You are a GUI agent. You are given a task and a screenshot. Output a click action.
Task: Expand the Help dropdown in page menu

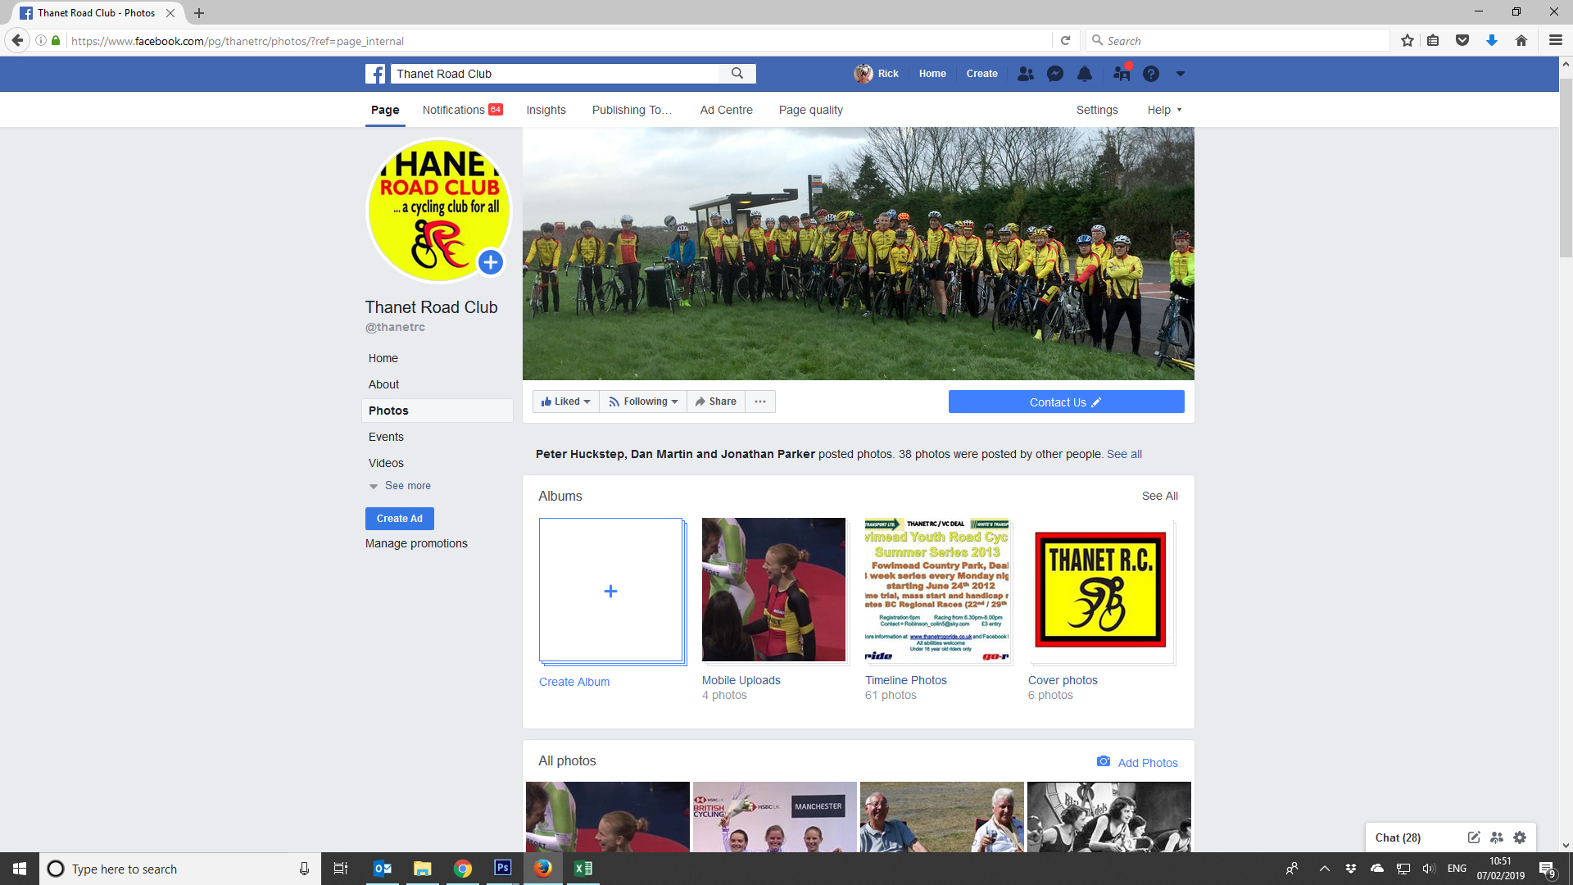click(1164, 110)
